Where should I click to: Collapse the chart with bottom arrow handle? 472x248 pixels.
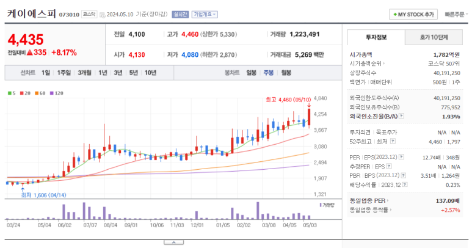pyautogui.click(x=173, y=243)
